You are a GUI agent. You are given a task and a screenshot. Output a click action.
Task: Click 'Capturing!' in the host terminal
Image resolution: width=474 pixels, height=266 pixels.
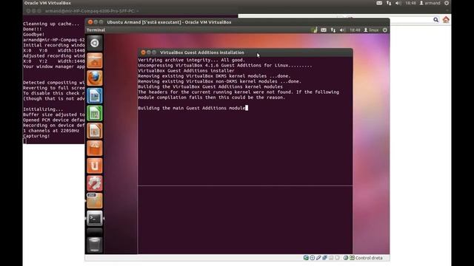pos(36,136)
